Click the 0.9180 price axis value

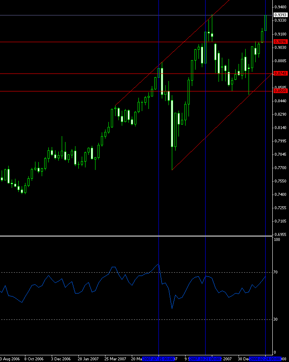click(280, 34)
